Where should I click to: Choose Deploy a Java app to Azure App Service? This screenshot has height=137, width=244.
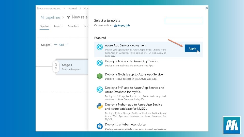[x=132, y=61]
